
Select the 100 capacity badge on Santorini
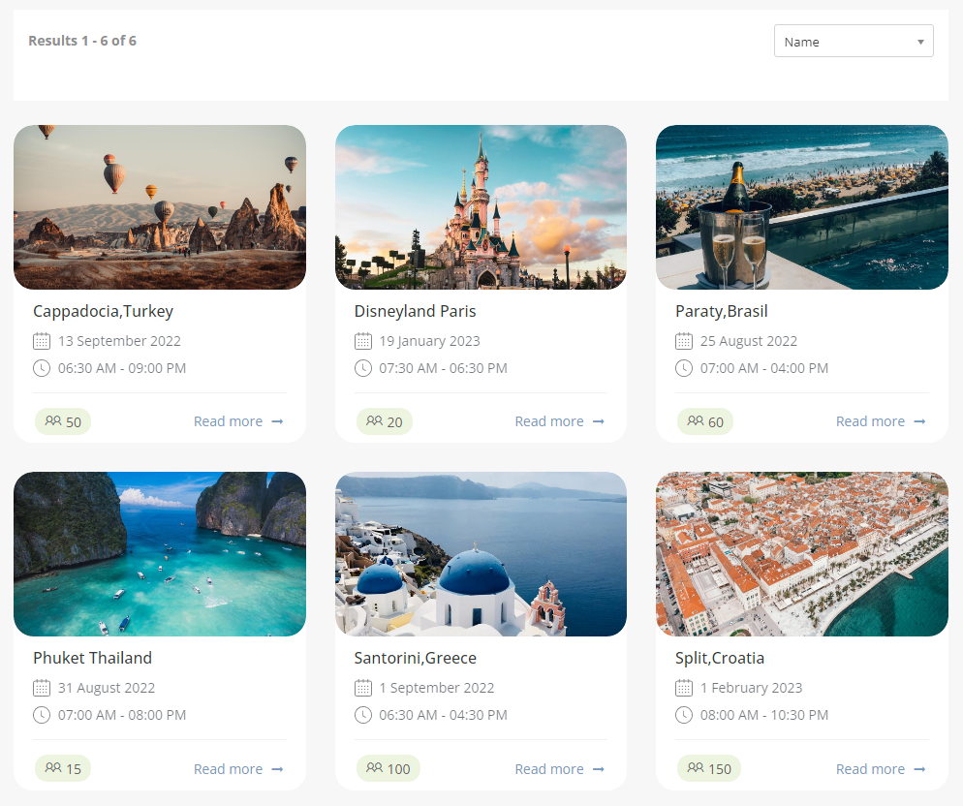(388, 769)
